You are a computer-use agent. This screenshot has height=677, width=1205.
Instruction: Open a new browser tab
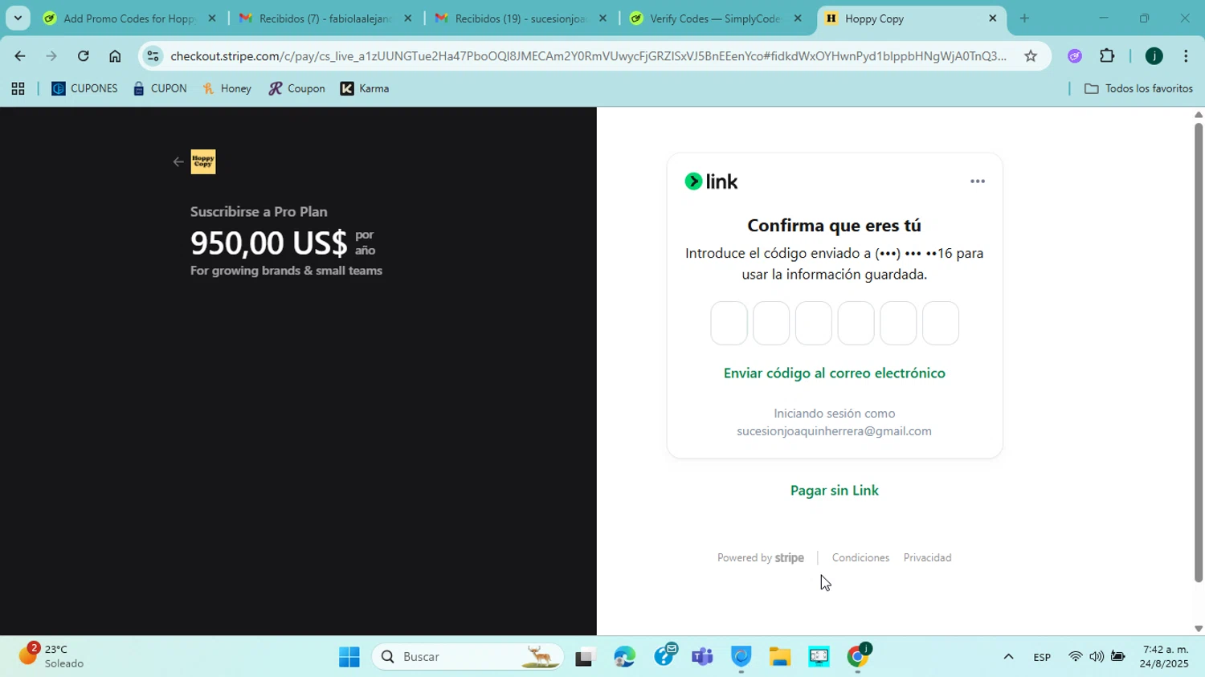[1024, 18]
